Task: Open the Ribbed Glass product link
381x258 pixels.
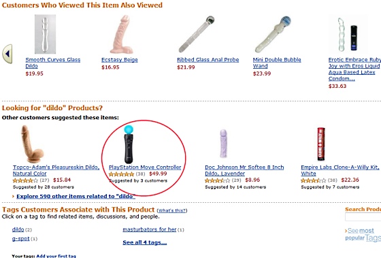Action: [208, 60]
